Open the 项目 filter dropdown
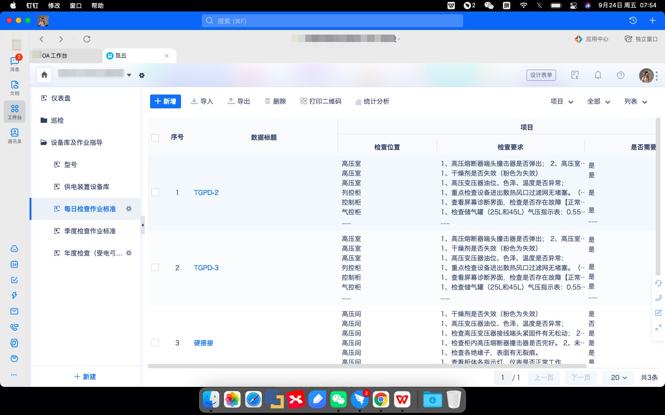Screen dimensions: 665x415 point(562,101)
